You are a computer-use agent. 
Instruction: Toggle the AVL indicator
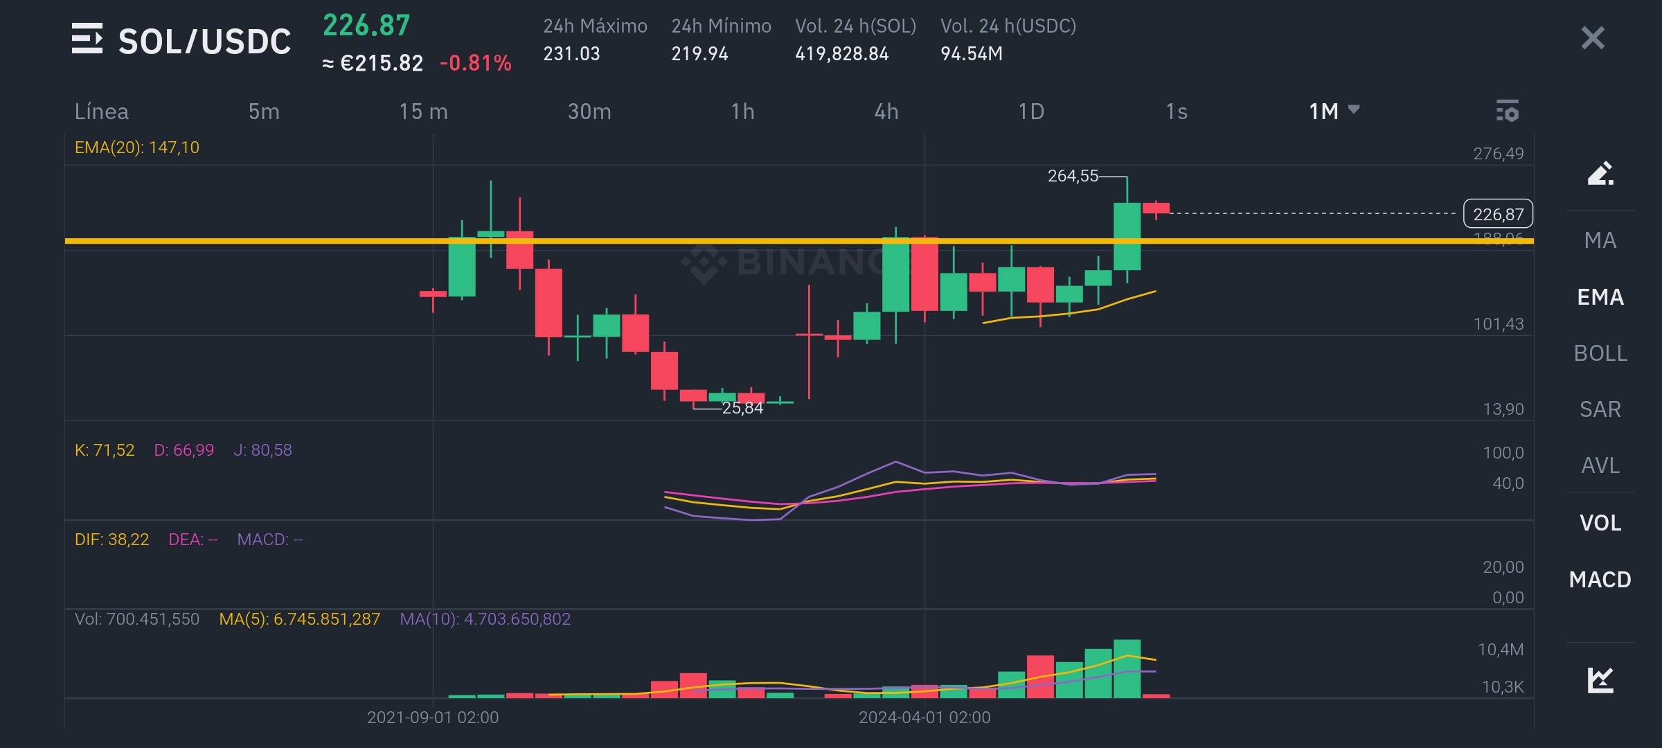(1600, 465)
